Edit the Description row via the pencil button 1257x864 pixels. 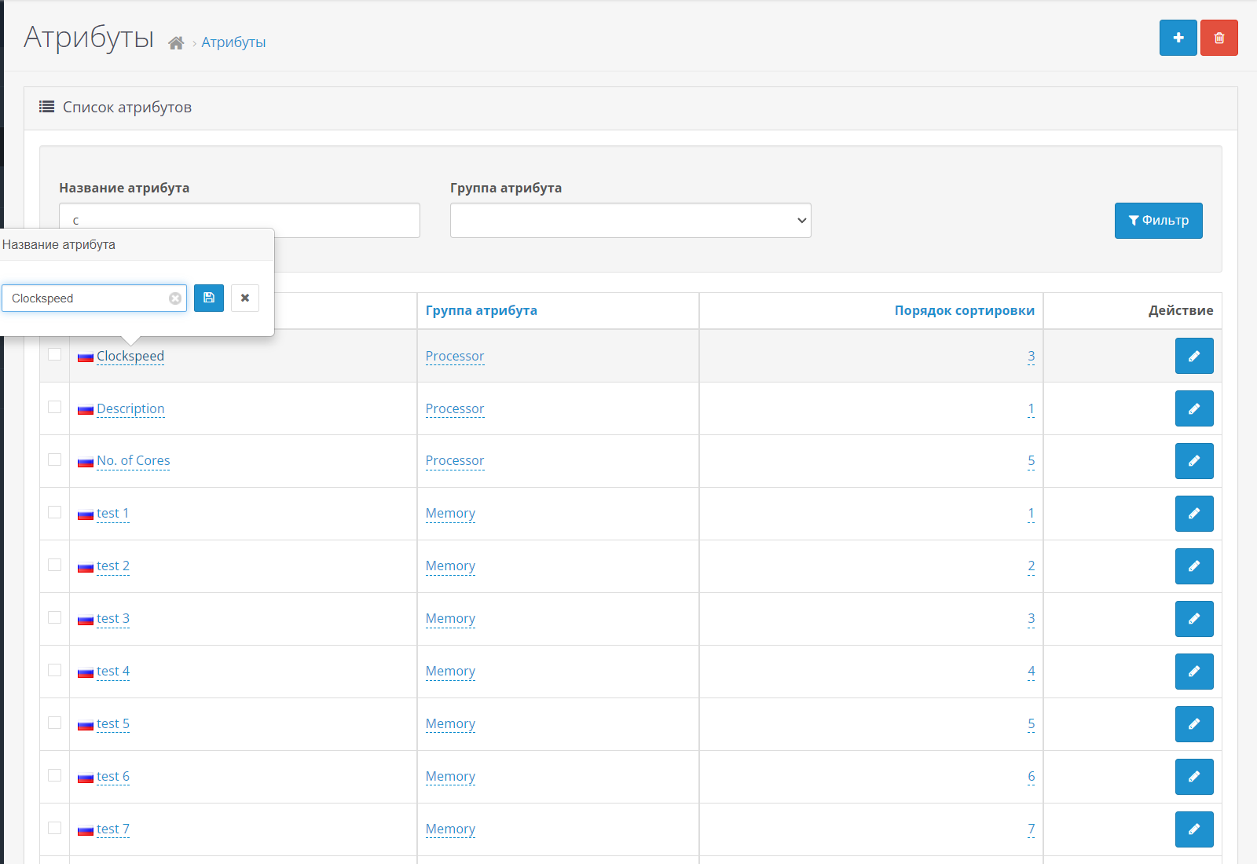tap(1194, 408)
